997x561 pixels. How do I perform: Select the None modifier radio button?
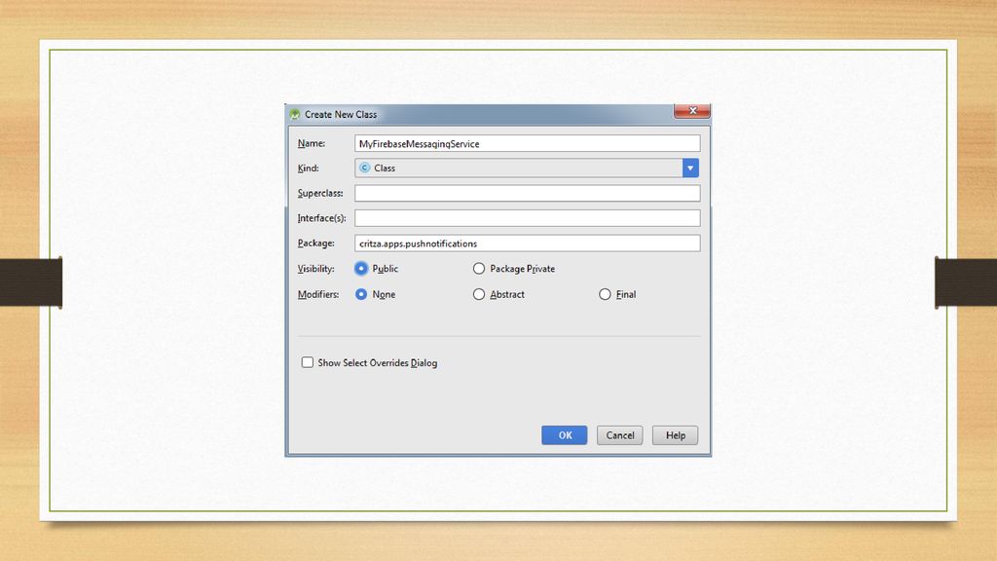coord(361,294)
